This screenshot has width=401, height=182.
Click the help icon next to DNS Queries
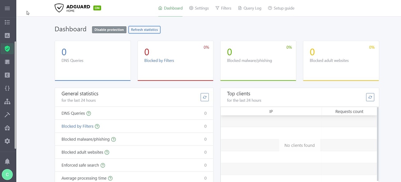tap(89, 114)
